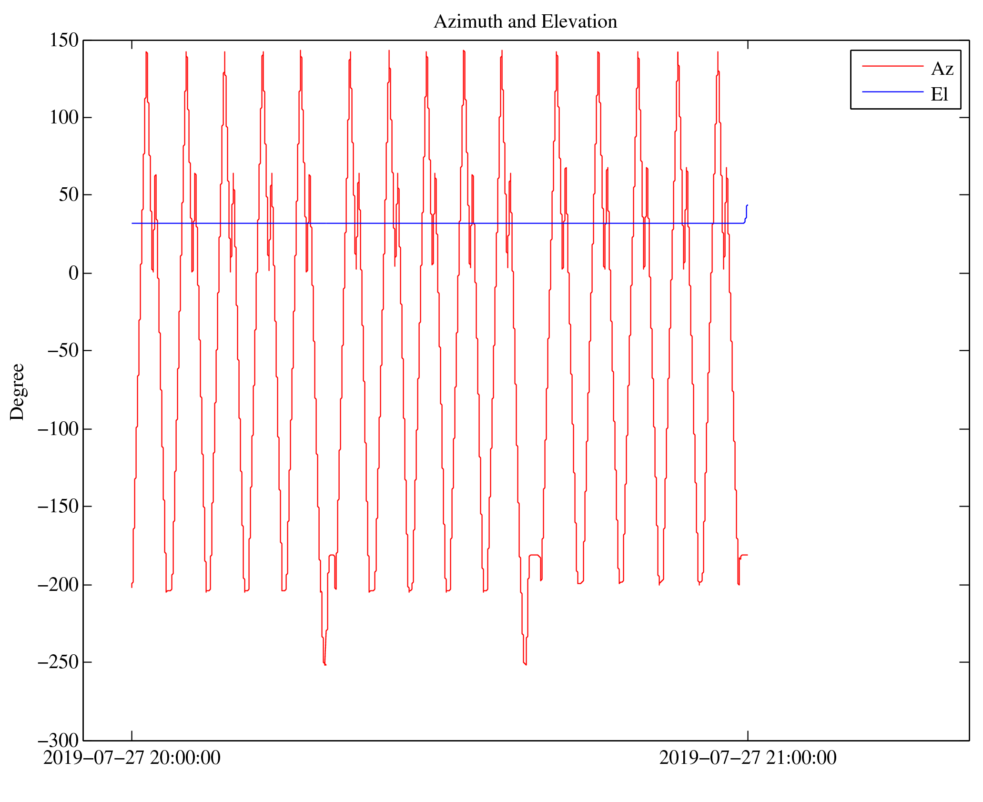Click the 100 y-axis tick label
This screenshot has height=802, width=983.
(64, 118)
